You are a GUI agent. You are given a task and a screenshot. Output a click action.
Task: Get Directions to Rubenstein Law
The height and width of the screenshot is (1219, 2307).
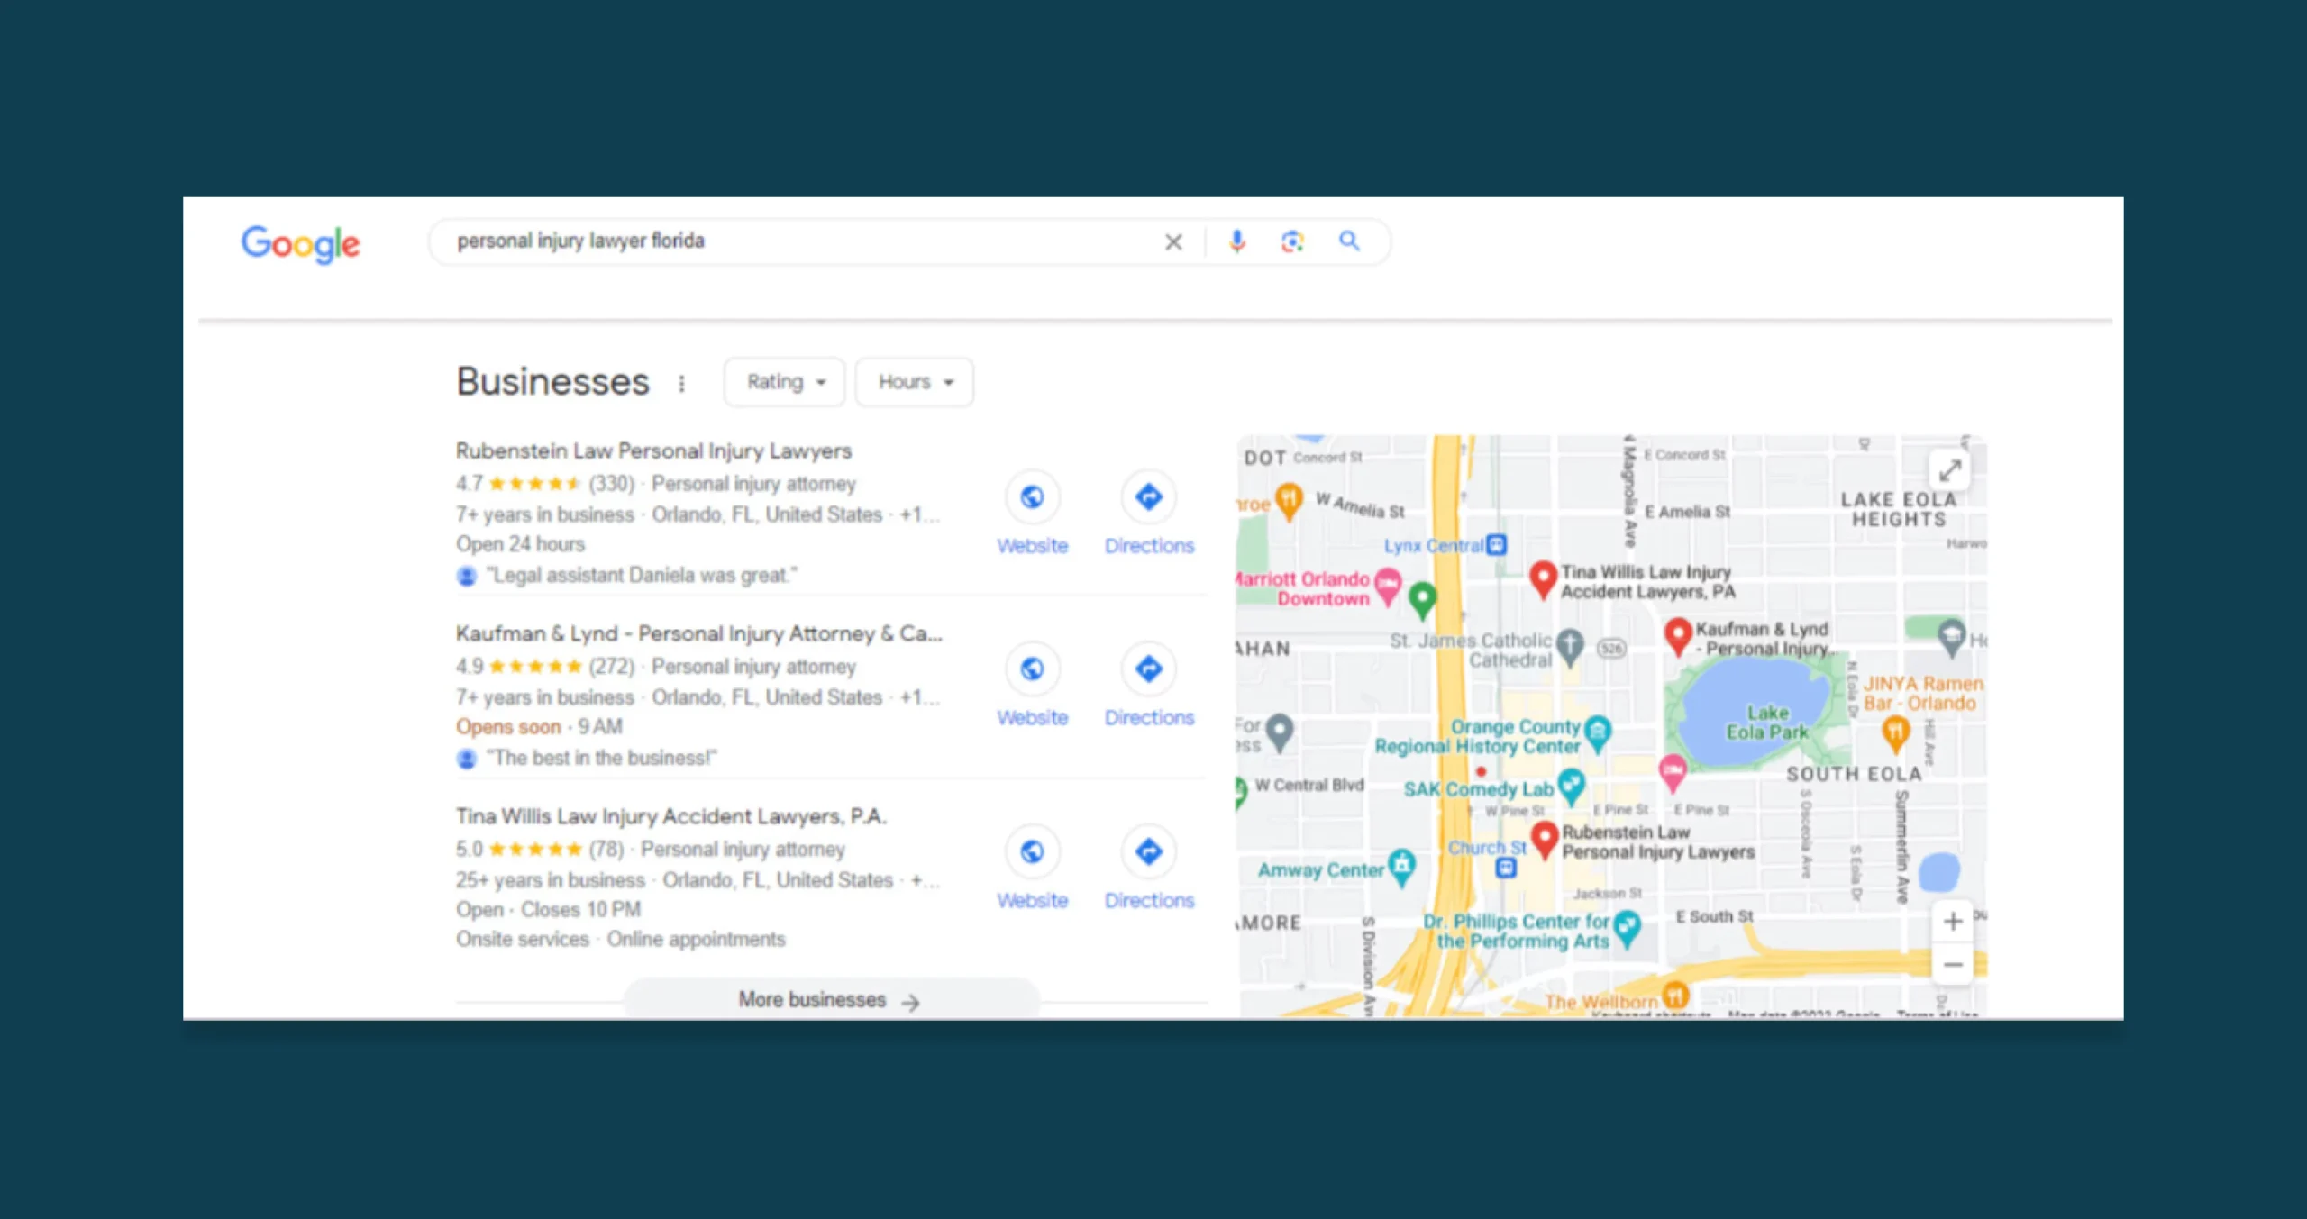(1148, 496)
